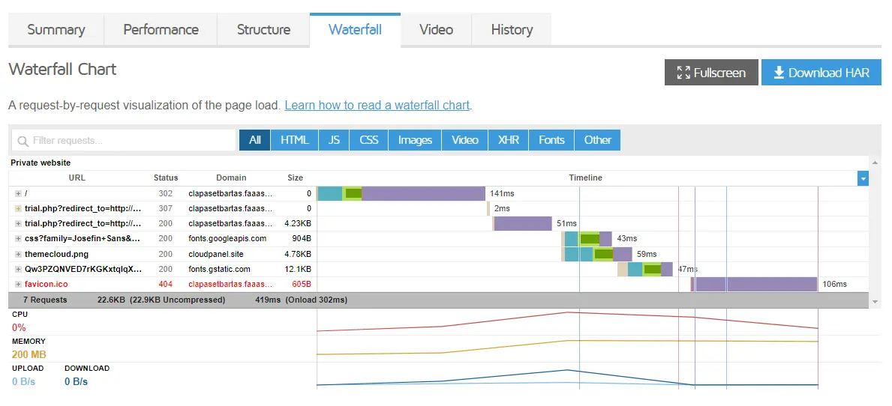Filter requests by Other
Image resolution: width=892 pixels, height=406 pixels.
coord(597,140)
